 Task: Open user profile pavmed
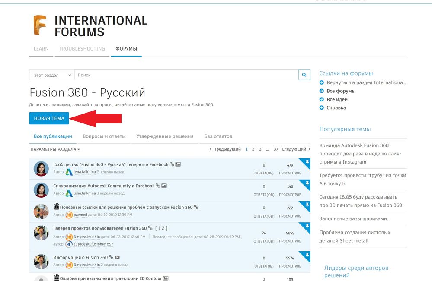pos(80,215)
